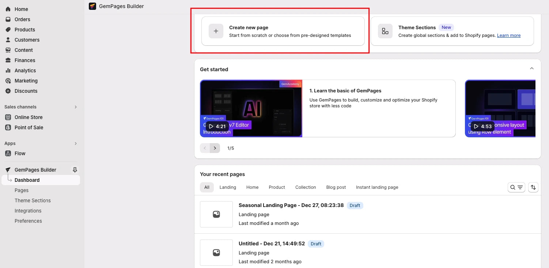Select the Collection filter tab

coord(306,187)
